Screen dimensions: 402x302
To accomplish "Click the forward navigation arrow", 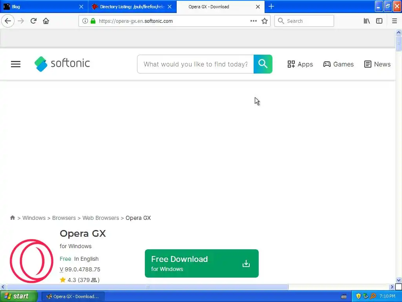I will pos(21,21).
